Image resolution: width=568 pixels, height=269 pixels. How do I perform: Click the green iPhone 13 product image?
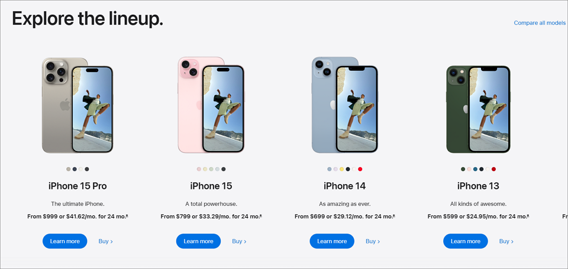pos(478,109)
